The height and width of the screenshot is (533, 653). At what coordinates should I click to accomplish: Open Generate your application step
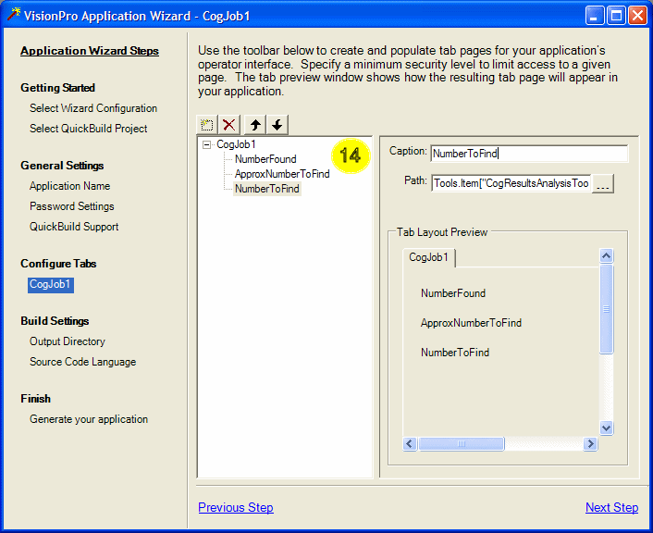click(x=89, y=419)
